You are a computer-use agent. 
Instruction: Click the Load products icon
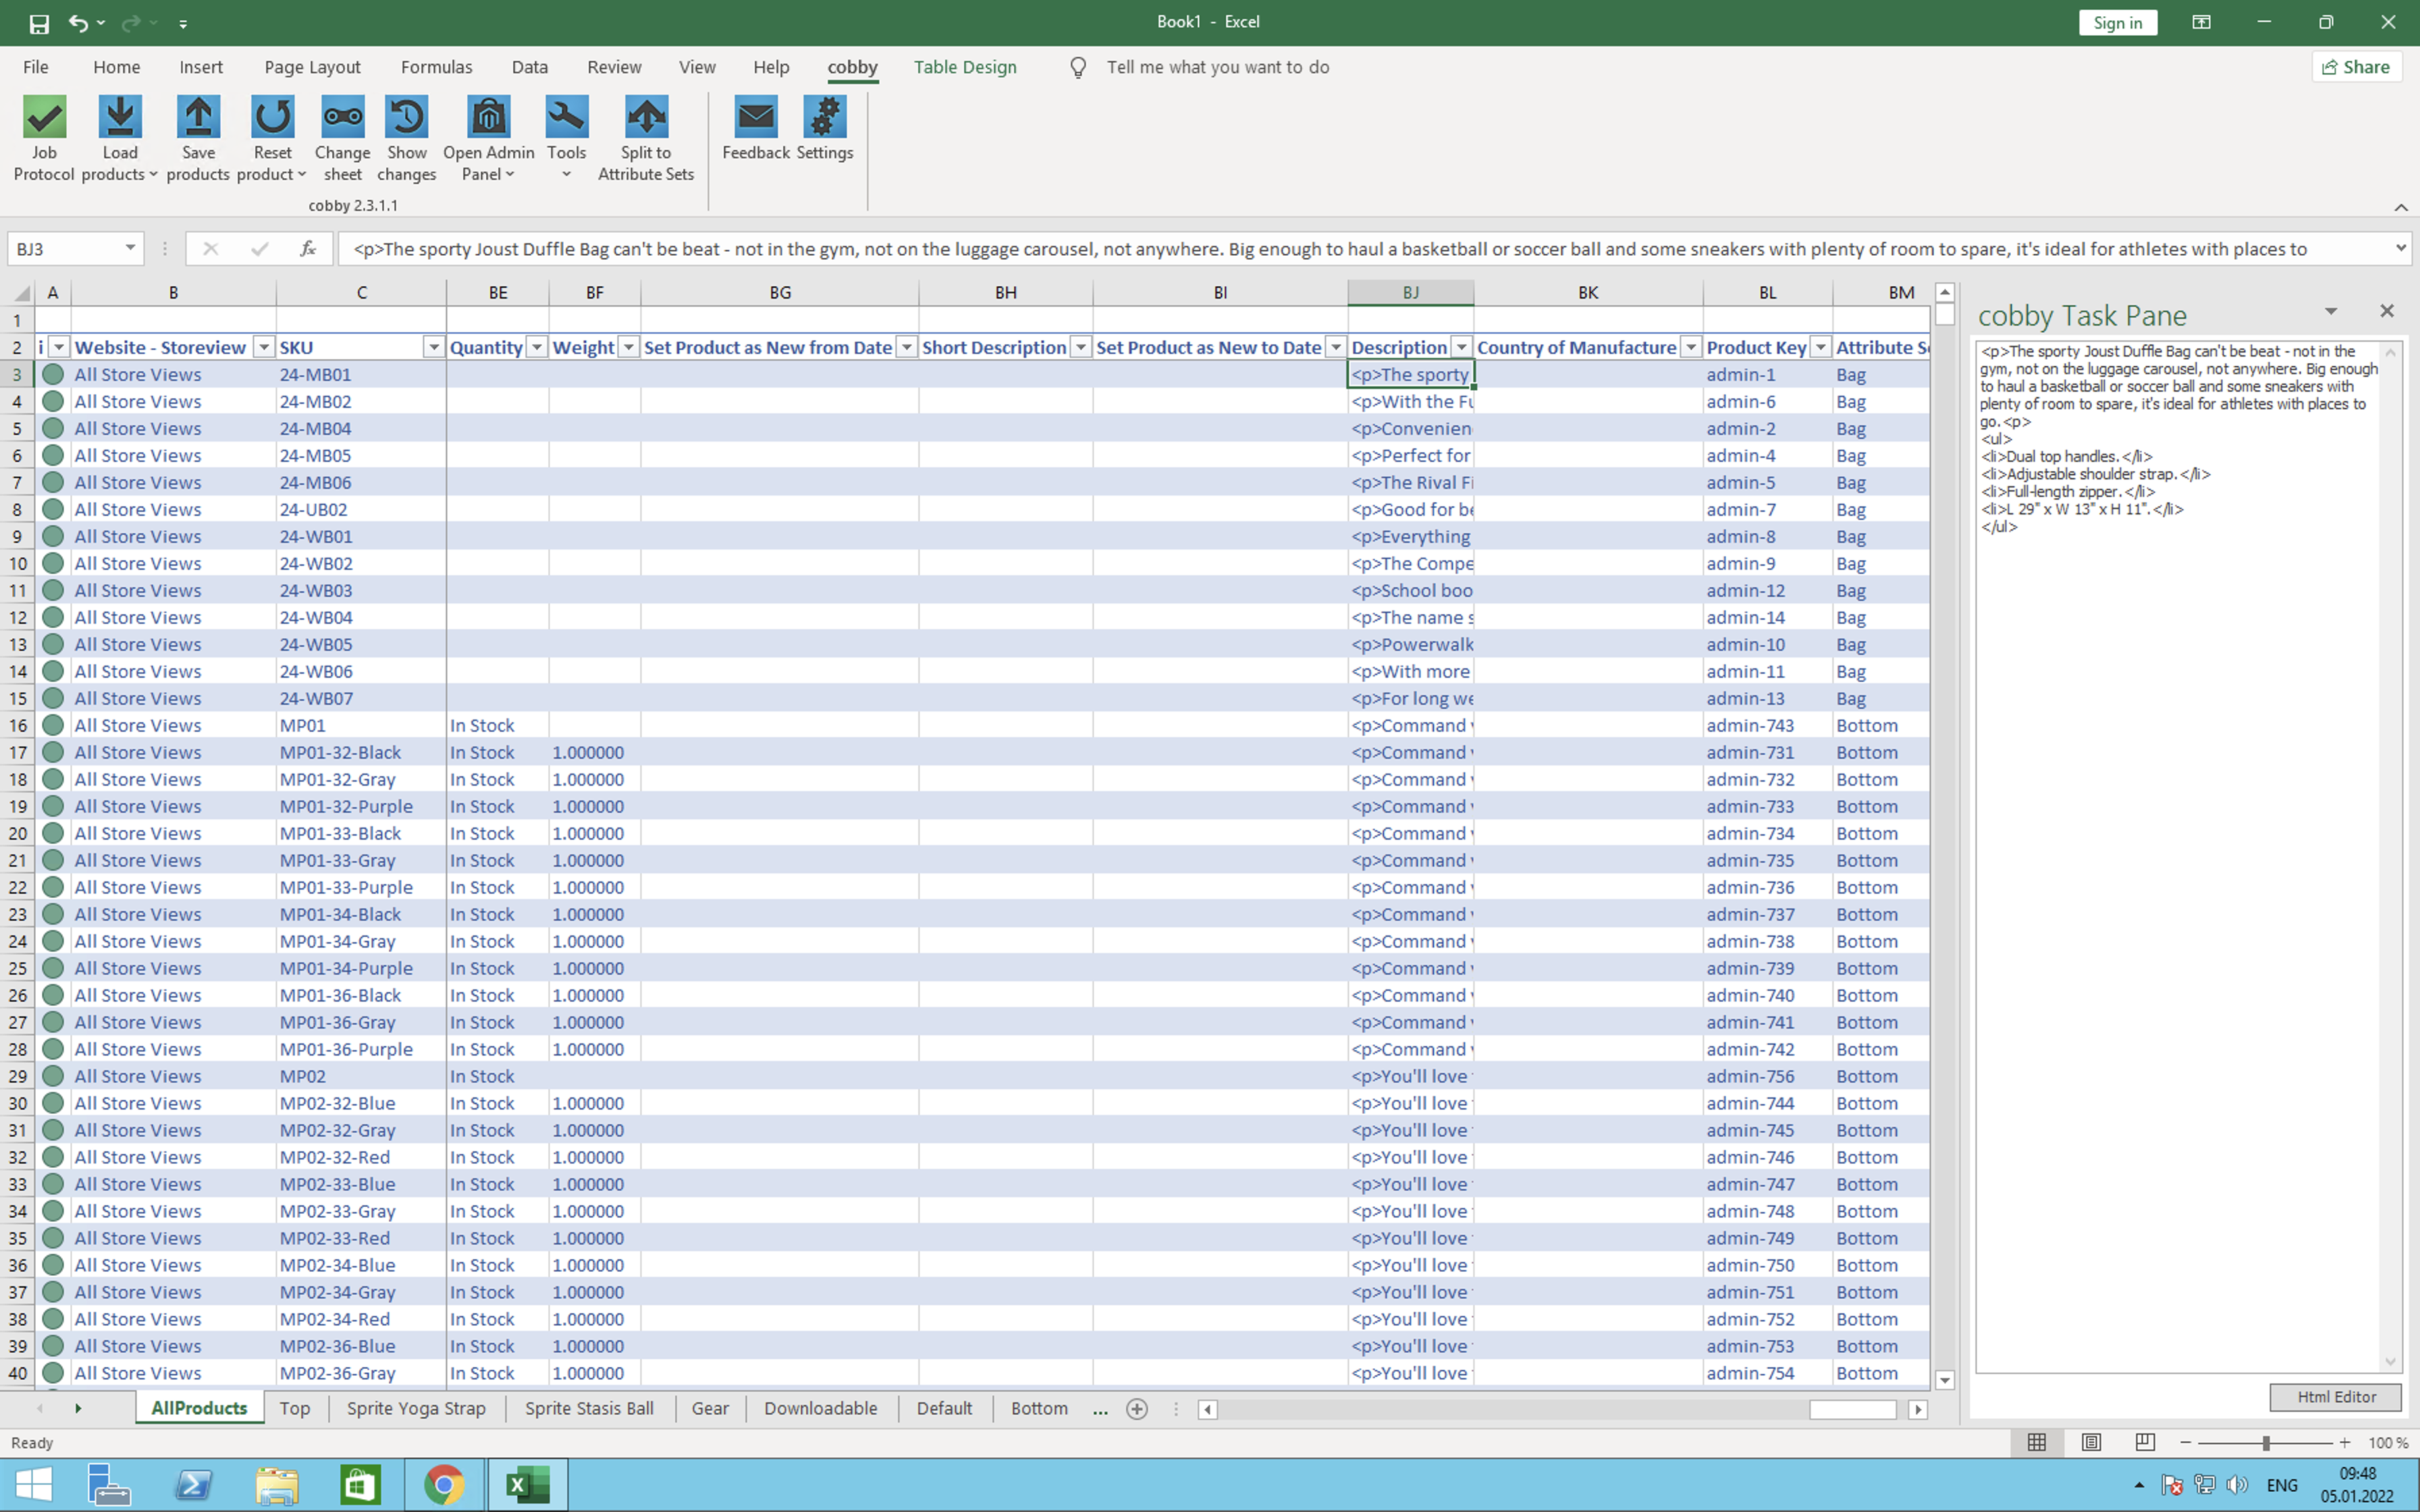pyautogui.click(x=120, y=118)
